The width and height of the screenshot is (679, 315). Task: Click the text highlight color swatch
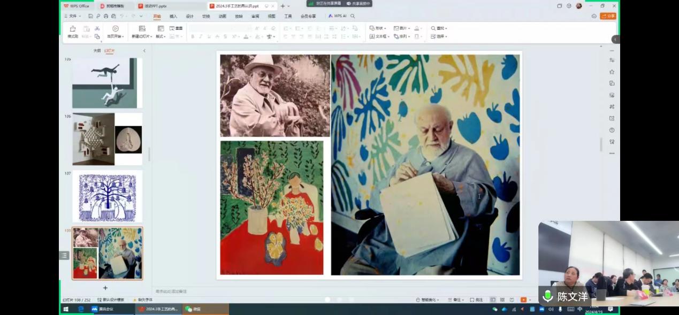[x=258, y=36]
